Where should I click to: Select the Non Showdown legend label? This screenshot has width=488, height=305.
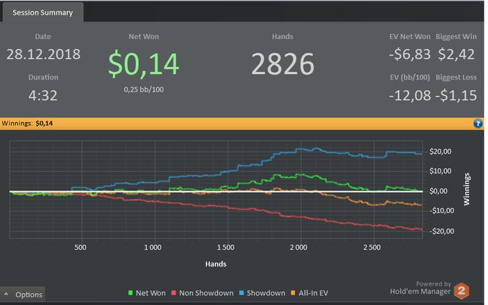click(206, 293)
